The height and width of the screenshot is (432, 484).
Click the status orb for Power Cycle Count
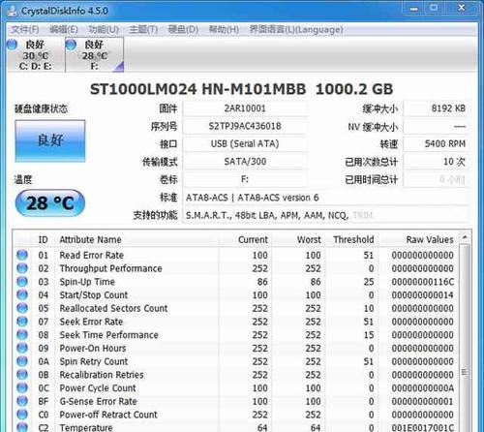pos(22,387)
